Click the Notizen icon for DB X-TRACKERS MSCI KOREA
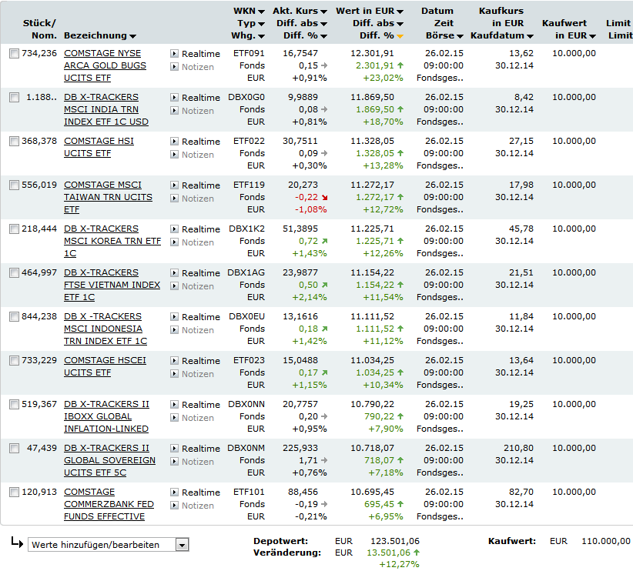The image size is (633, 581). (174, 242)
